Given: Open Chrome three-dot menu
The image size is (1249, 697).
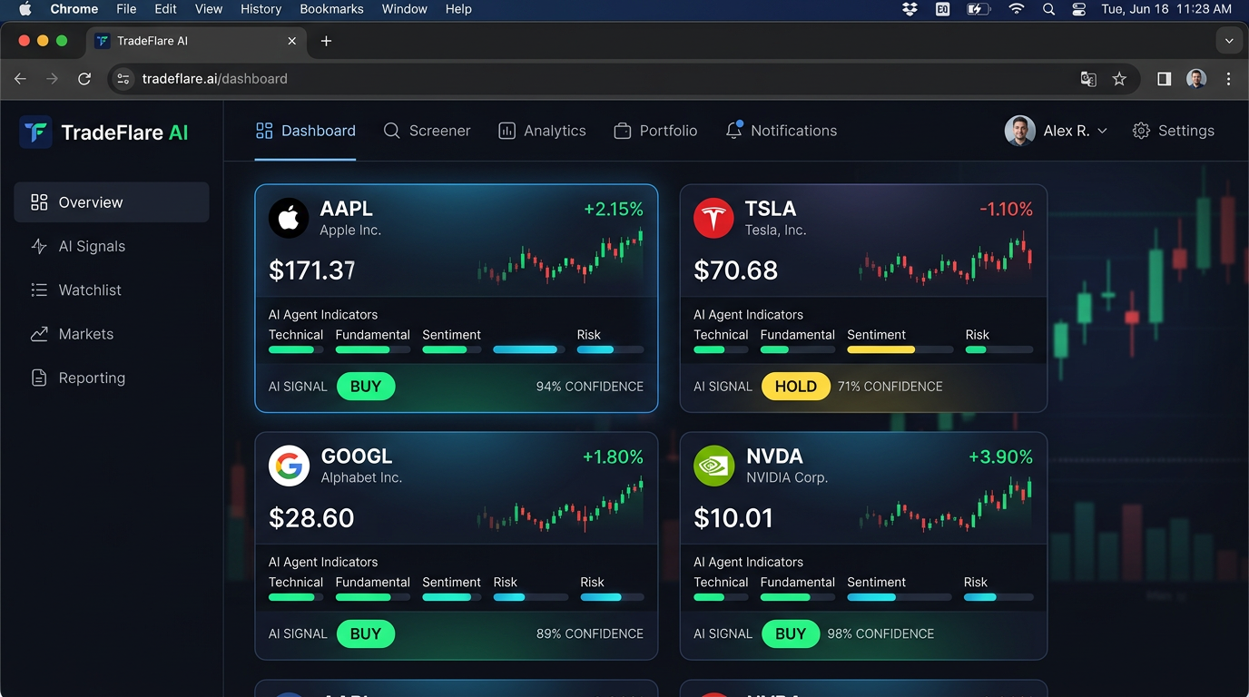Looking at the screenshot, I should pyautogui.click(x=1228, y=79).
